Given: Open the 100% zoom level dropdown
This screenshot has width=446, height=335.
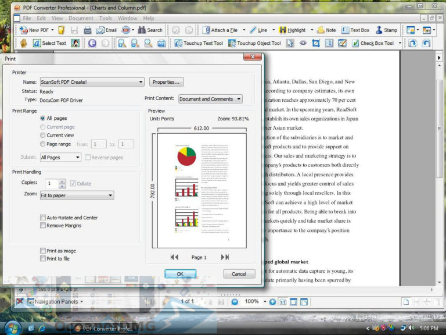Looking at the screenshot, I should coord(265,302).
